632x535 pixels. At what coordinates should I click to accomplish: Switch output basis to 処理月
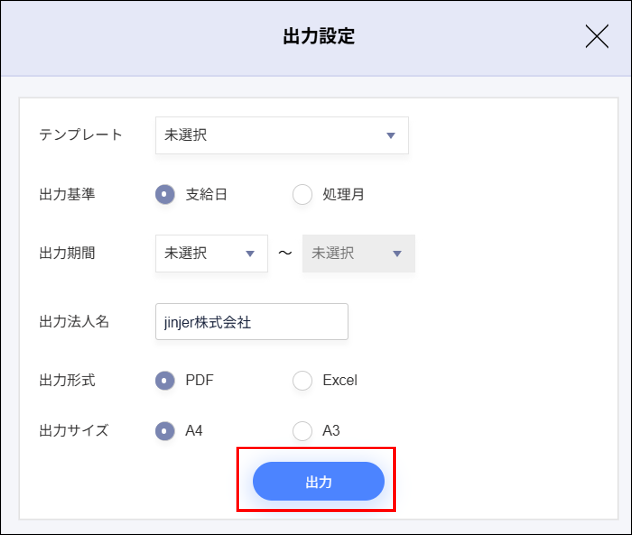(302, 194)
